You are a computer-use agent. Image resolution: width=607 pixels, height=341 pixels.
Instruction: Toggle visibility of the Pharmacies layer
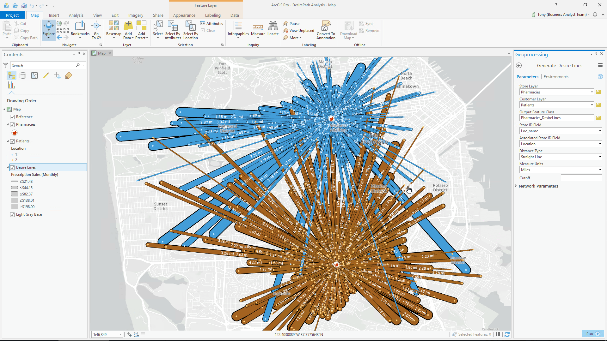[12, 124]
